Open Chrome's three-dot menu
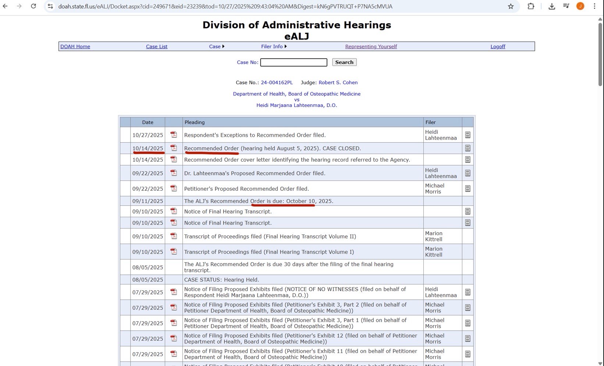Screen dimensions: 604x366 594,6
